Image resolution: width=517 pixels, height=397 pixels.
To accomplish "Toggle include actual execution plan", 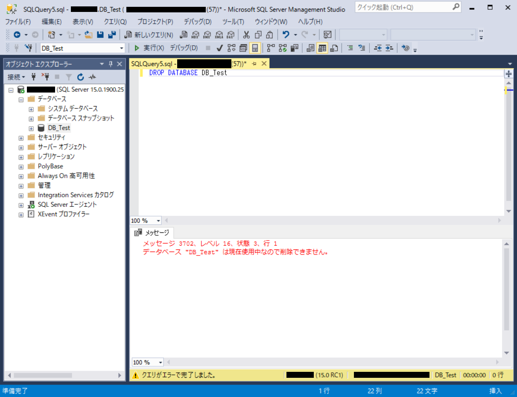I will point(271,48).
